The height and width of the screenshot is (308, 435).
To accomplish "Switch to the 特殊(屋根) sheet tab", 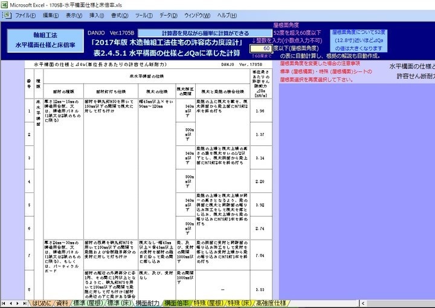I will click(x=208, y=303).
